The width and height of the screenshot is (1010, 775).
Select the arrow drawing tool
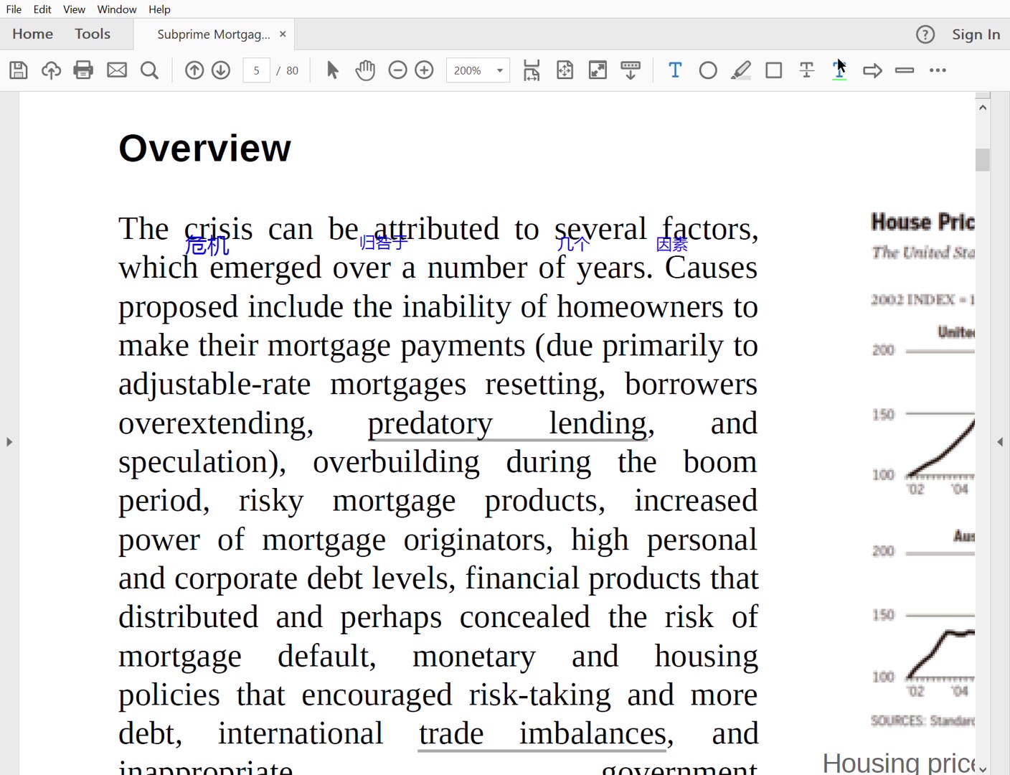pyautogui.click(x=872, y=70)
